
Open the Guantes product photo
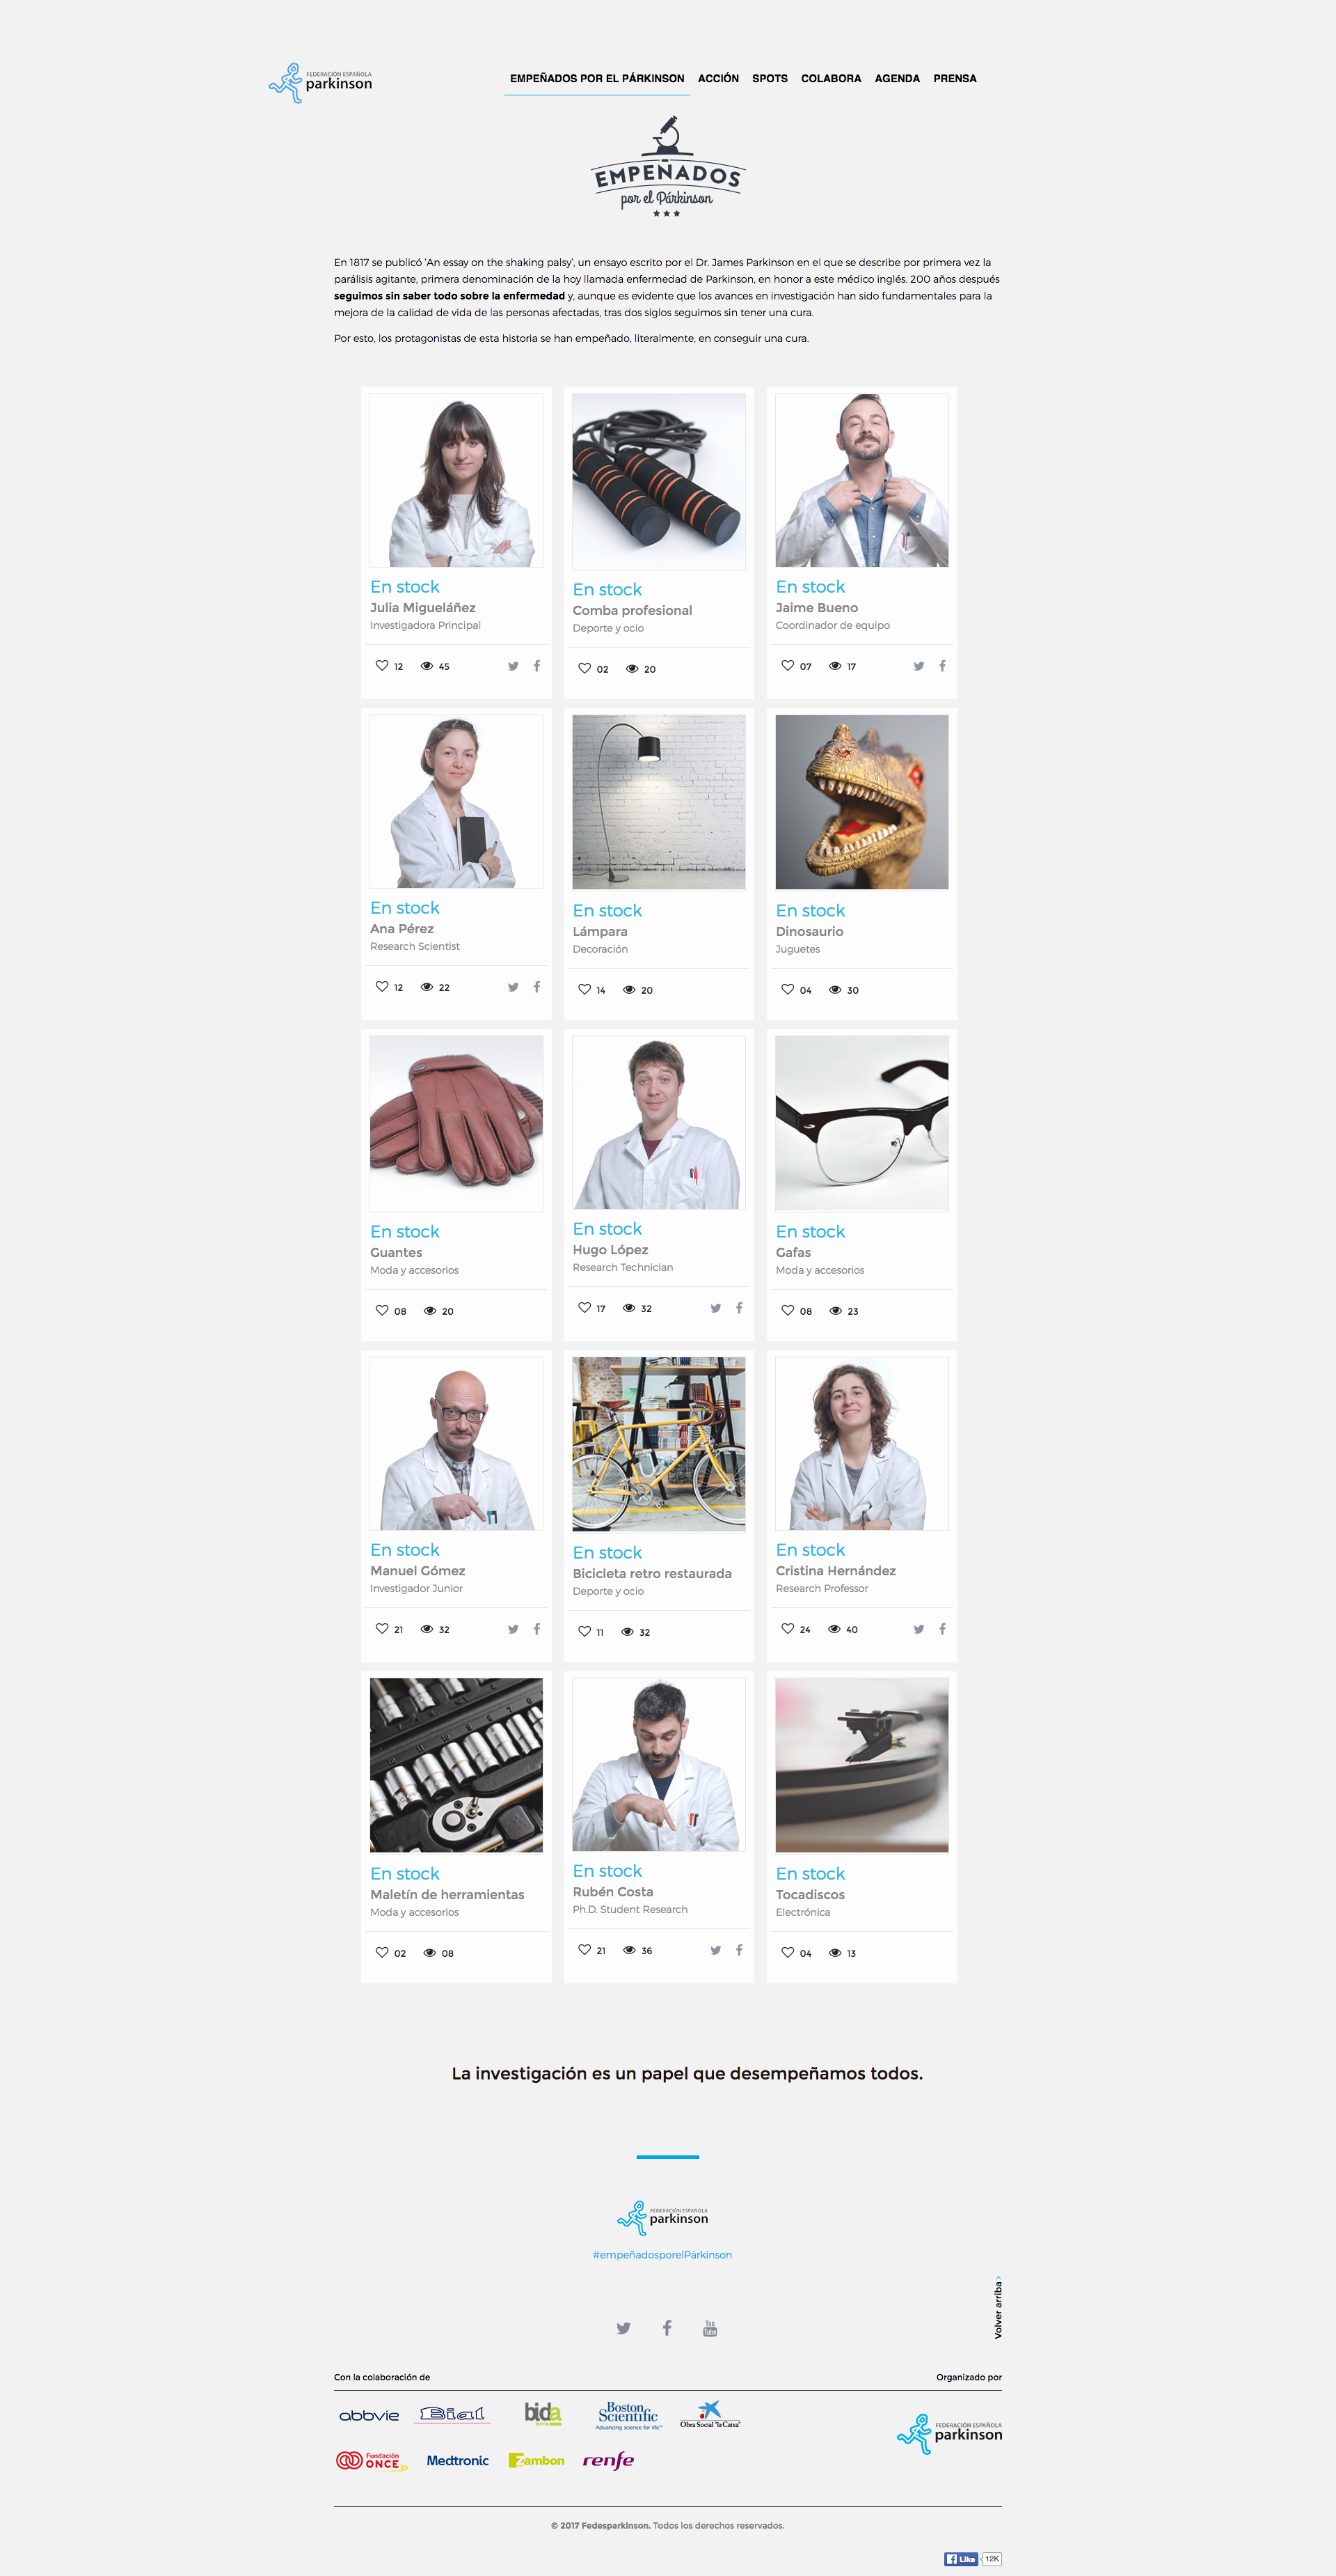point(456,1123)
